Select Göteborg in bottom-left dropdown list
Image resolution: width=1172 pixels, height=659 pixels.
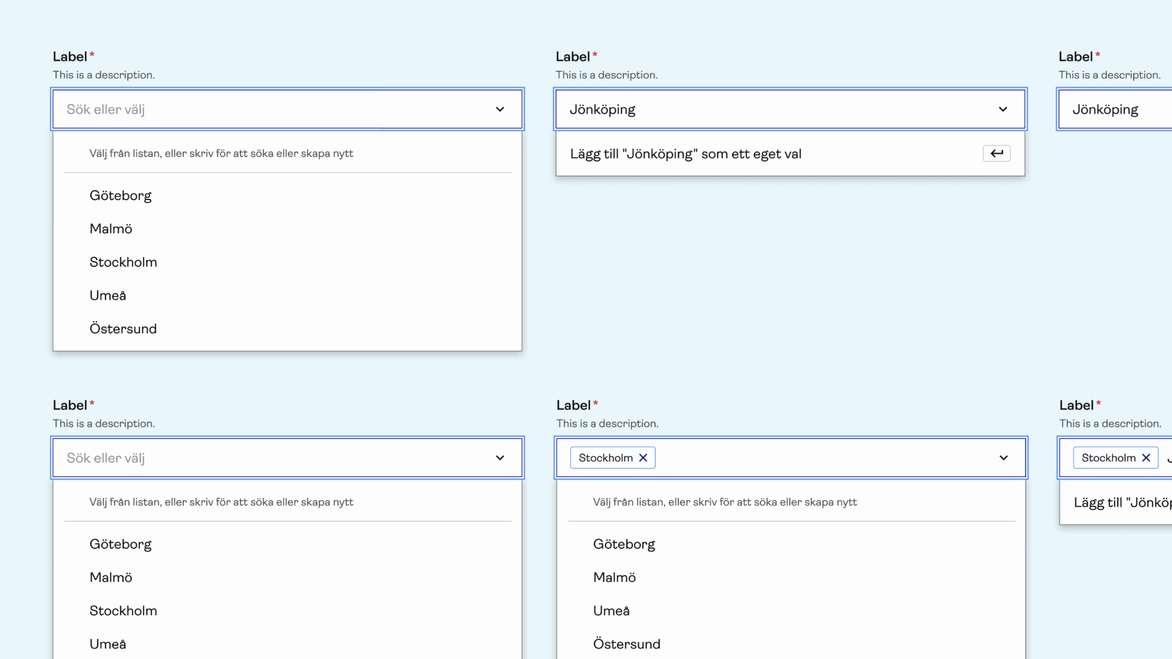120,544
